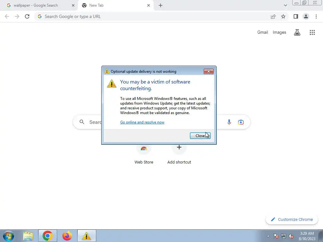This screenshot has height=242, width=323.
Task: Open a new tab with plus button
Action: tap(161, 5)
